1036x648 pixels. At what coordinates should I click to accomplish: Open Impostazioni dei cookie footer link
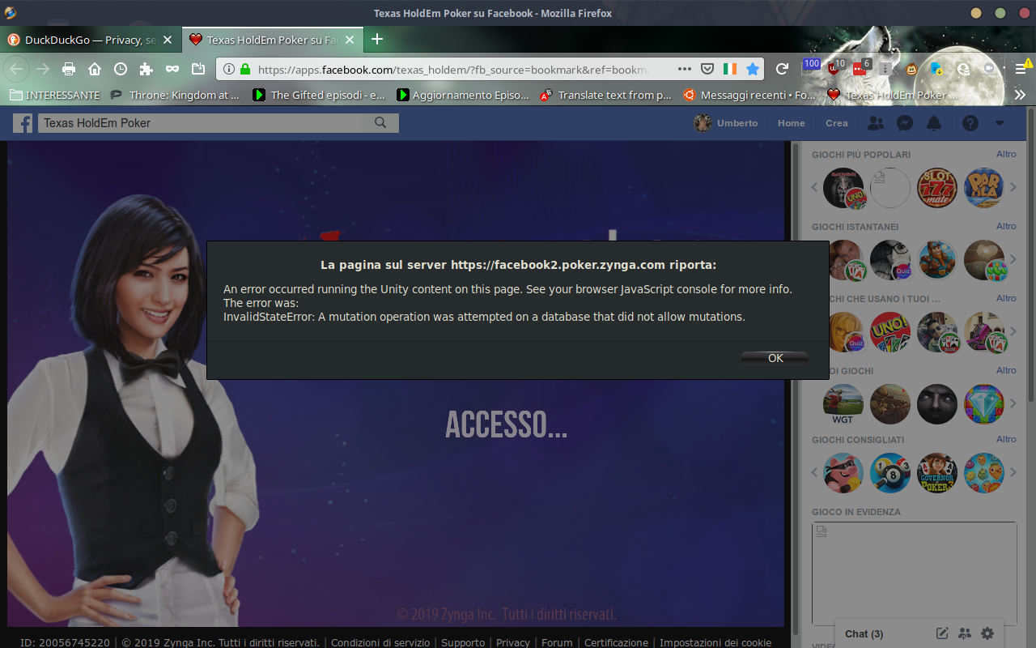[715, 642]
